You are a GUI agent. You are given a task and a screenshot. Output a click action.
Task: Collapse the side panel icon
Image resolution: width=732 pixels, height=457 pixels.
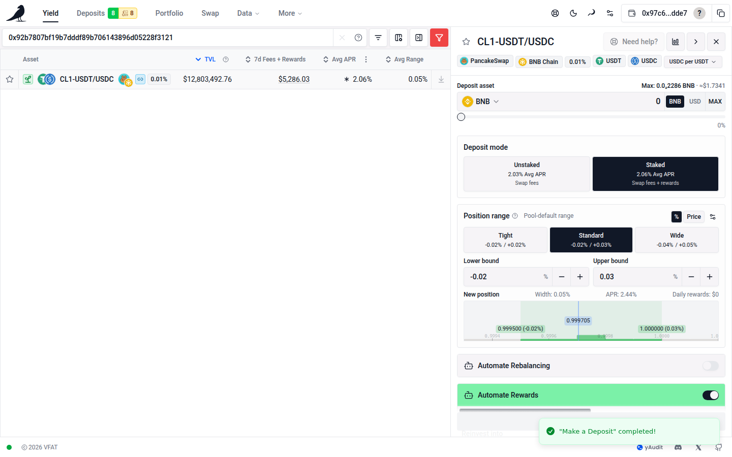coord(419,38)
